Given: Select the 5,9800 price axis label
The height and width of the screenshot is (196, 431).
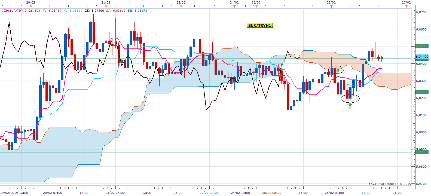Looking at the screenshot, I should (421, 167).
